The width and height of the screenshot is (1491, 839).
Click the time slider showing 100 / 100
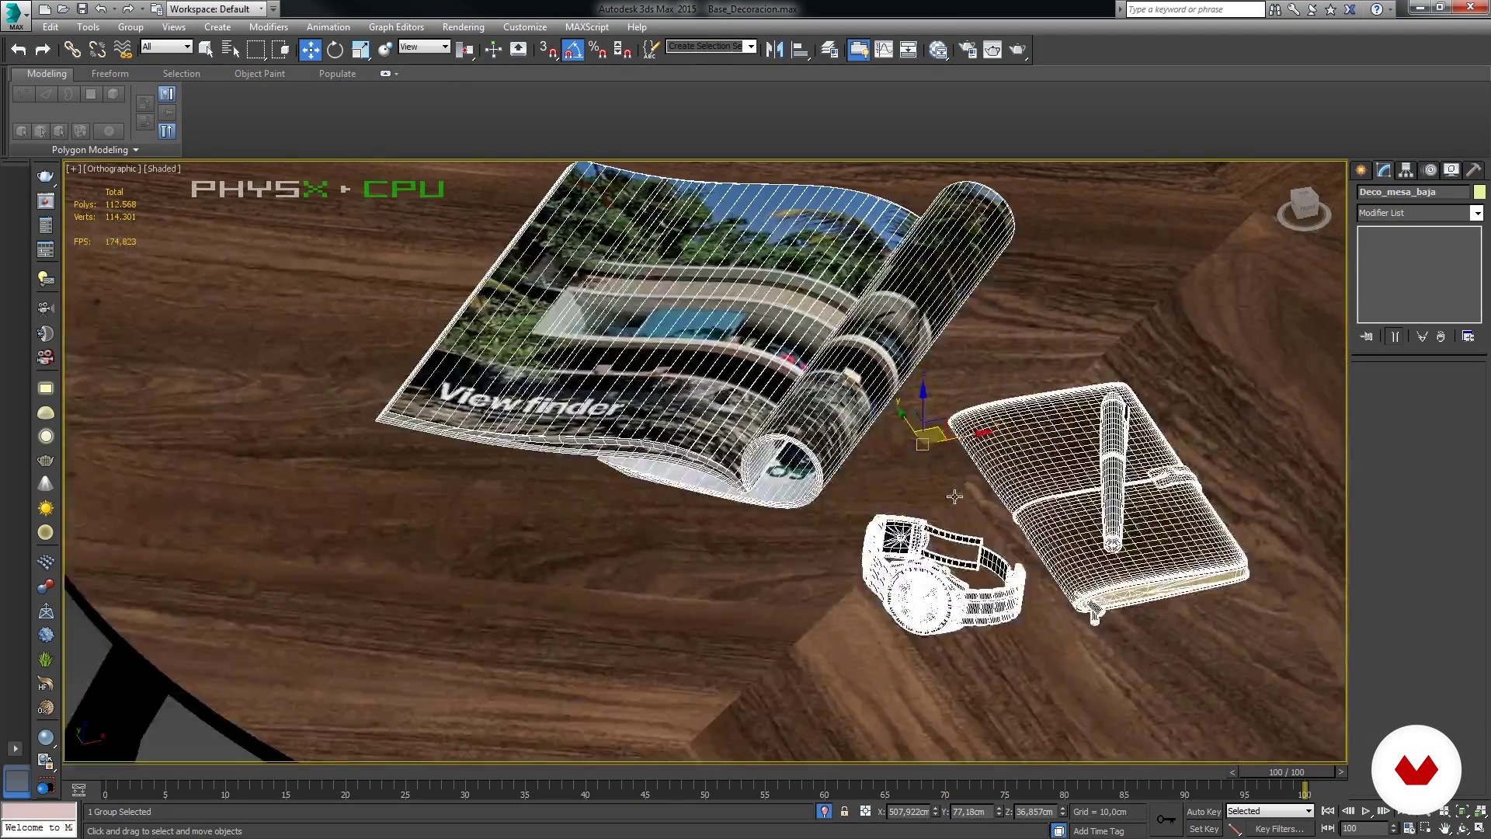point(1287,772)
